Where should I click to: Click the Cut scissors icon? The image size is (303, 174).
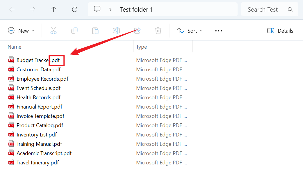pos(54,31)
